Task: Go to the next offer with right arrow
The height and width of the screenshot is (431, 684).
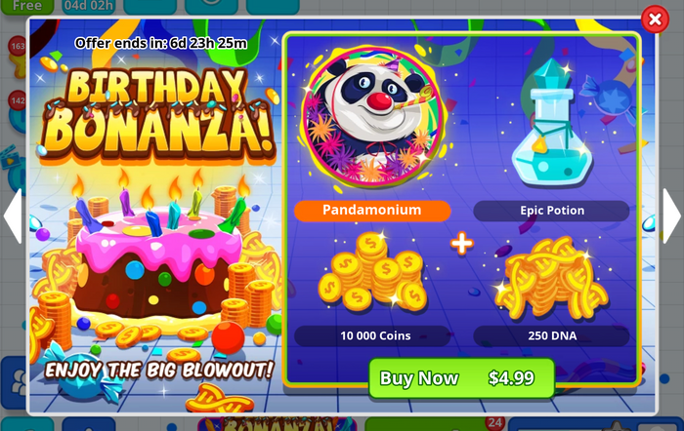Action: [x=672, y=215]
